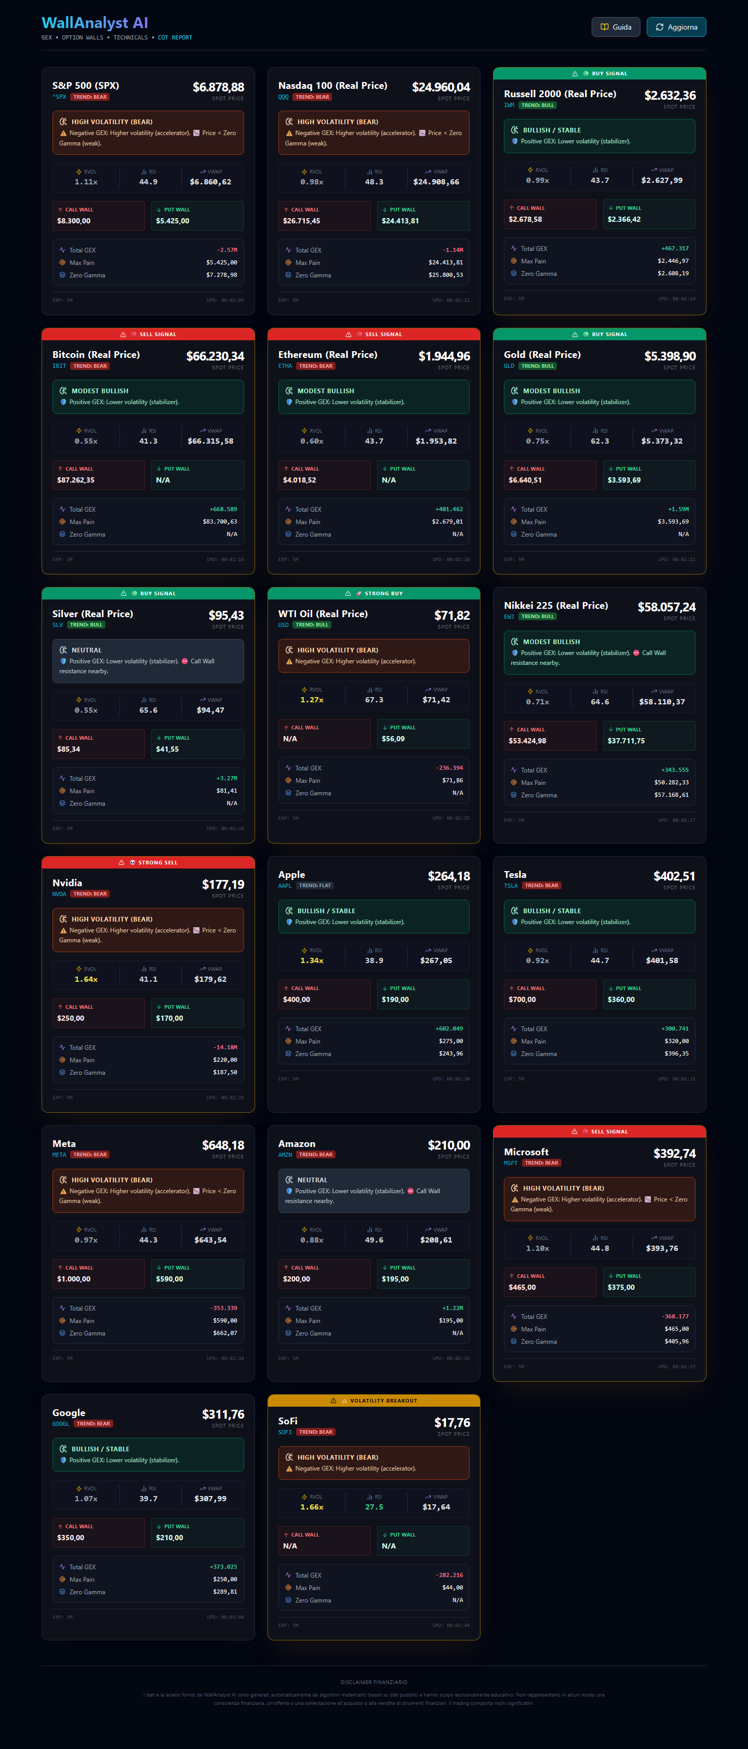Click the Max Pain icon in Apple card

click(288, 1041)
